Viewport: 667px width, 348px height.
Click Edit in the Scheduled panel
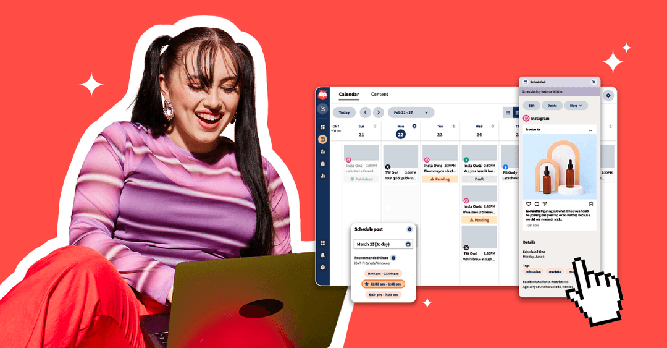[531, 106]
